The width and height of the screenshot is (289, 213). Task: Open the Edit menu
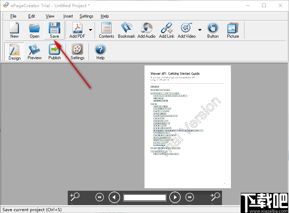pyautogui.click(x=32, y=16)
